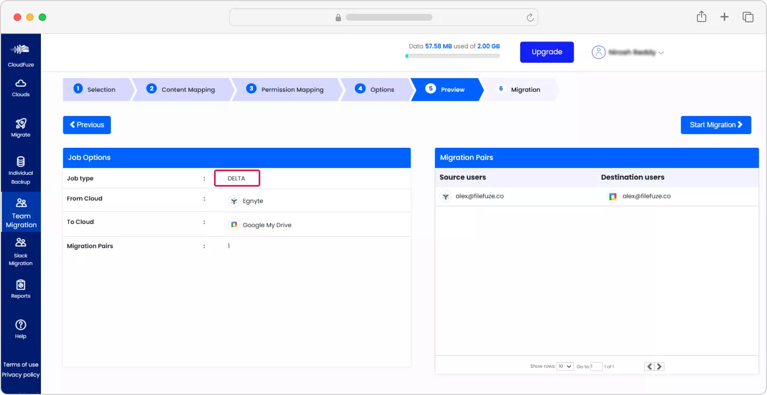Click the Job Options panel header
767x395 pixels.
point(237,158)
